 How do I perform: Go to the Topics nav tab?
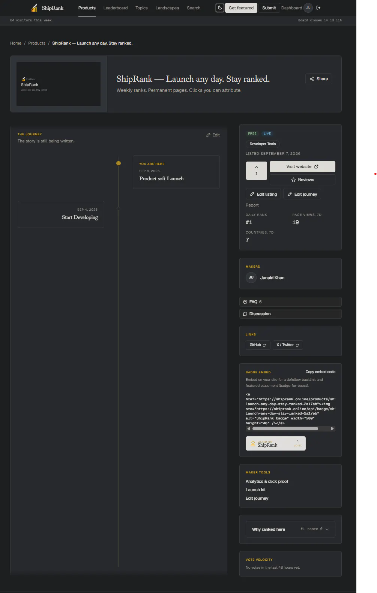coord(141,8)
